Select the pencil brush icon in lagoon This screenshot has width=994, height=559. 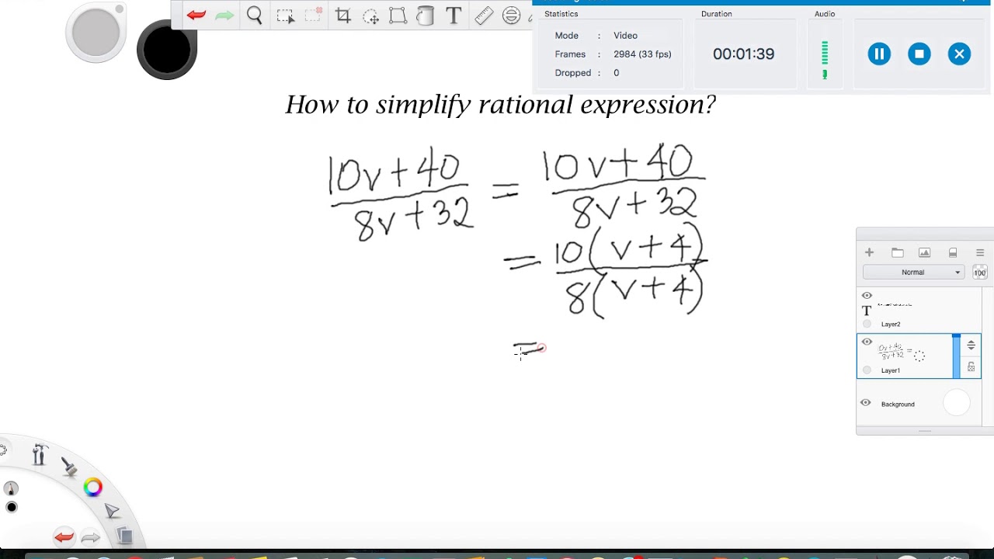point(11,488)
